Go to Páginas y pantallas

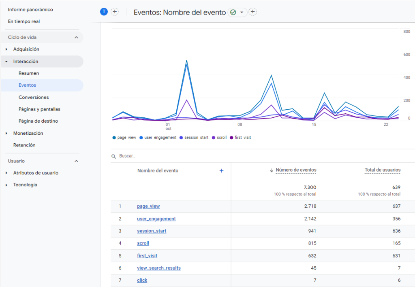[39, 109]
